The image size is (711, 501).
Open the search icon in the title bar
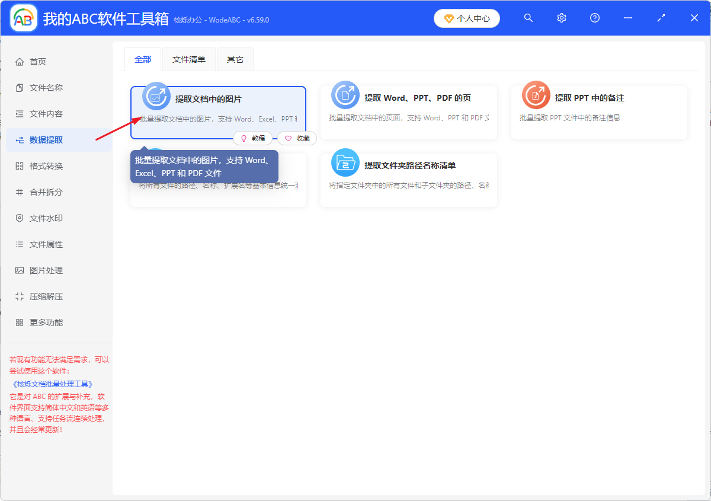coord(528,18)
